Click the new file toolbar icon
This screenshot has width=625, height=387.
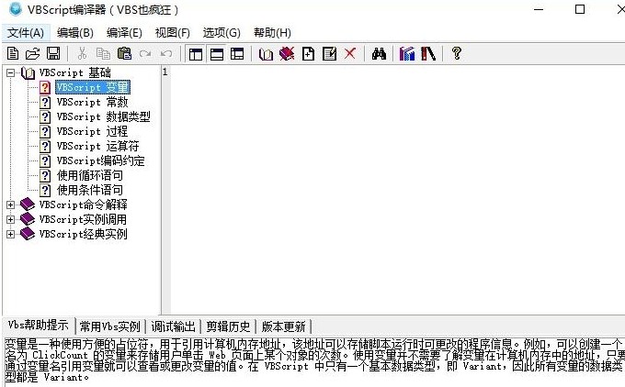tap(13, 54)
